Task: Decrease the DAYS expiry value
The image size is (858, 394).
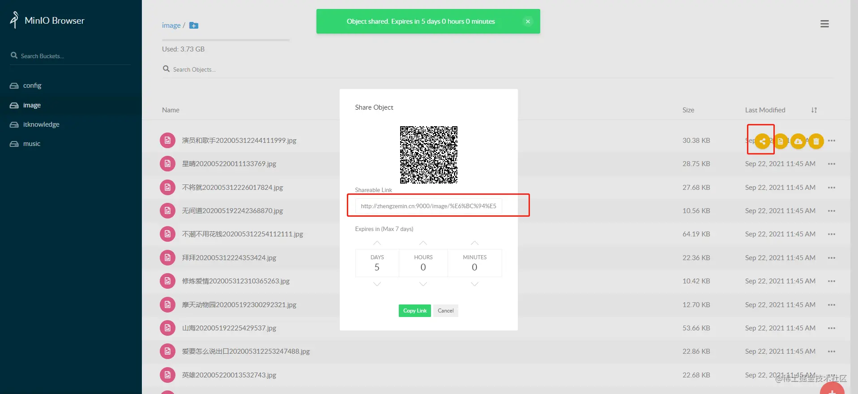Action: point(377,284)
